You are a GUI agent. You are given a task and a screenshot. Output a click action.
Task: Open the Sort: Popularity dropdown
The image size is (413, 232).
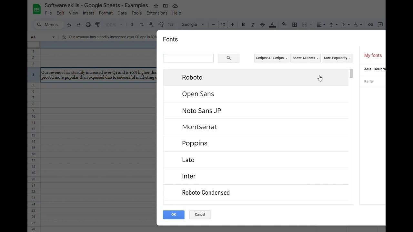(x=337, y=58)
